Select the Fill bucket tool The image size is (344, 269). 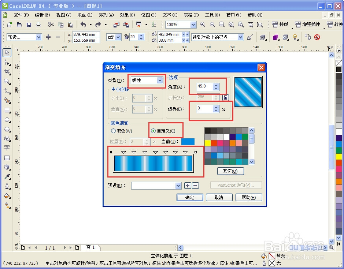click(x=7, y=196)
